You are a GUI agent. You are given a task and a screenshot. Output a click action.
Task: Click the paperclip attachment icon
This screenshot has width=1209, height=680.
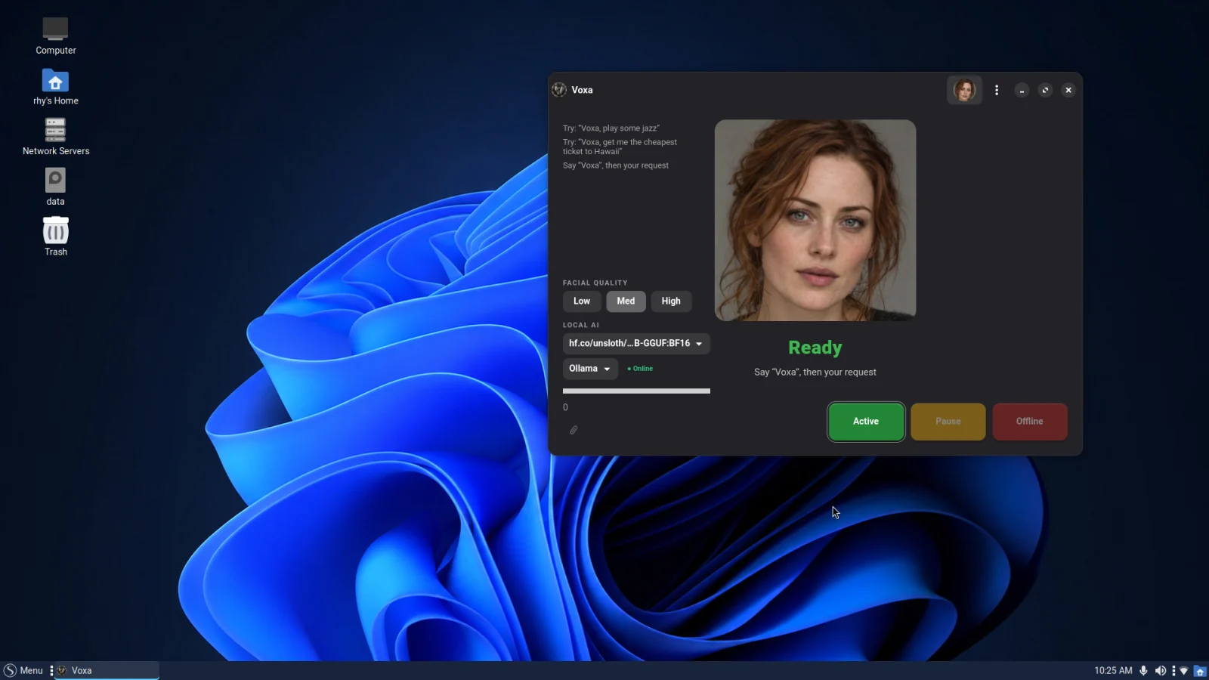point(574,430)
